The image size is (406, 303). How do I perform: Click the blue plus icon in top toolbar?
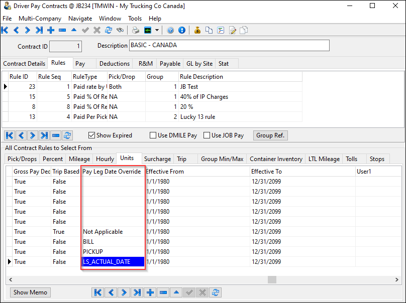click(x=51, y=30)
